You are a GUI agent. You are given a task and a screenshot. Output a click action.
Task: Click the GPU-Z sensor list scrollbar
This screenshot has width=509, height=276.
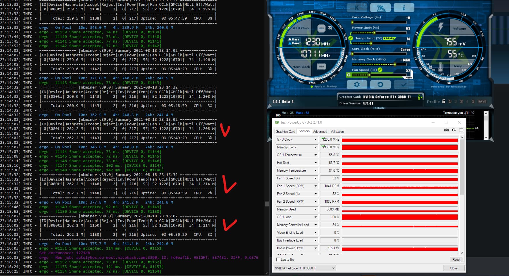[462, 167]
